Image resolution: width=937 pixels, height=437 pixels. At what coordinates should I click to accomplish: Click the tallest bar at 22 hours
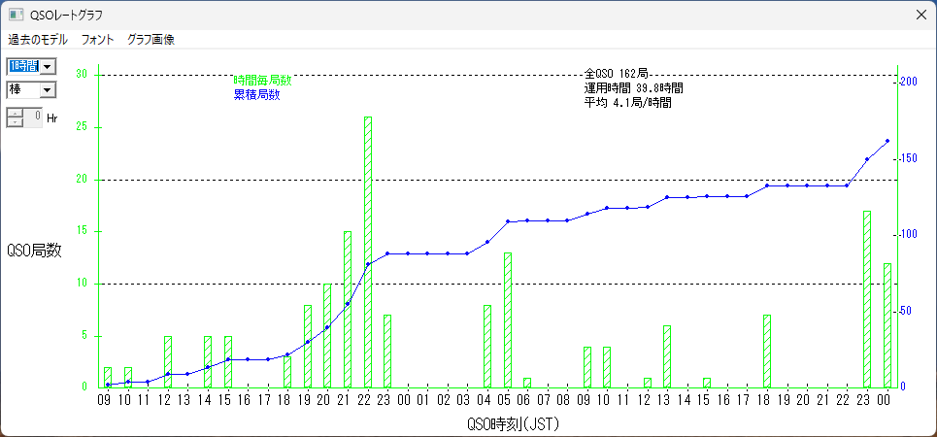(x=368, y=252)
